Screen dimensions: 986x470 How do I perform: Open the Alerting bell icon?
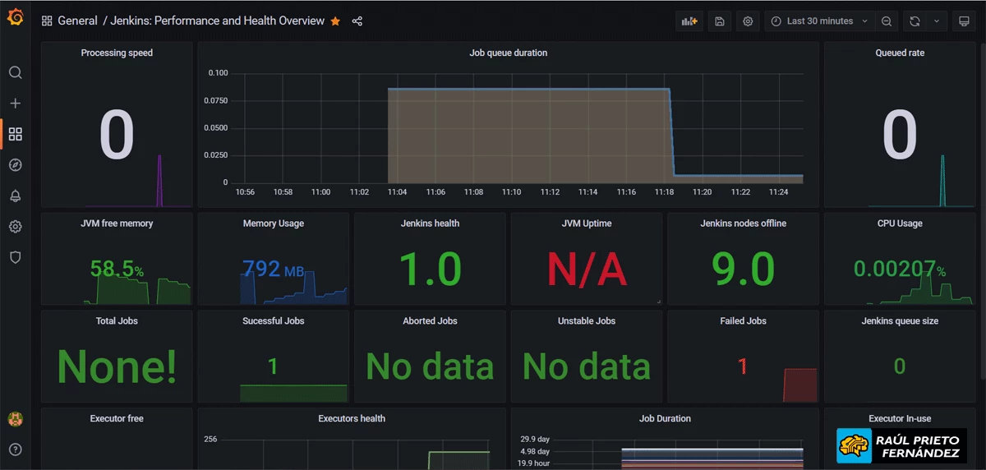(x=15, y=196)
